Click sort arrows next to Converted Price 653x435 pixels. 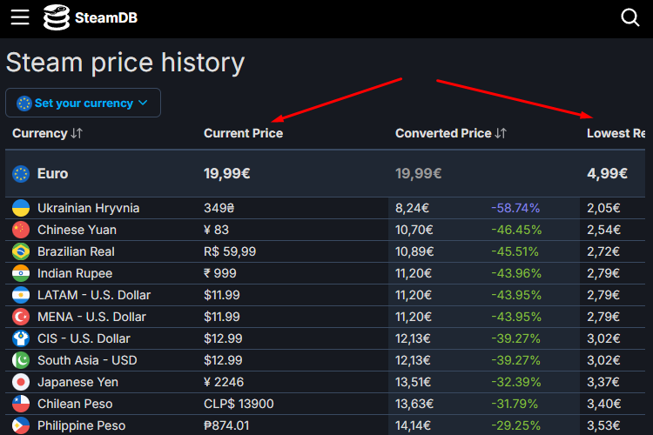(x=501, y=133)
